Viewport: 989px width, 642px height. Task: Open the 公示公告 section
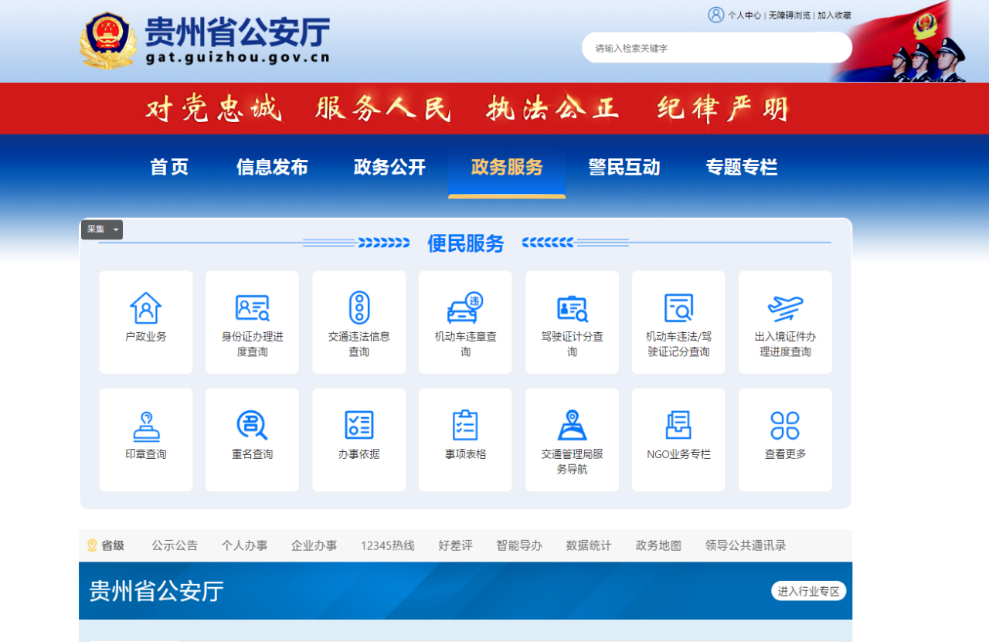tap(174, 545)
